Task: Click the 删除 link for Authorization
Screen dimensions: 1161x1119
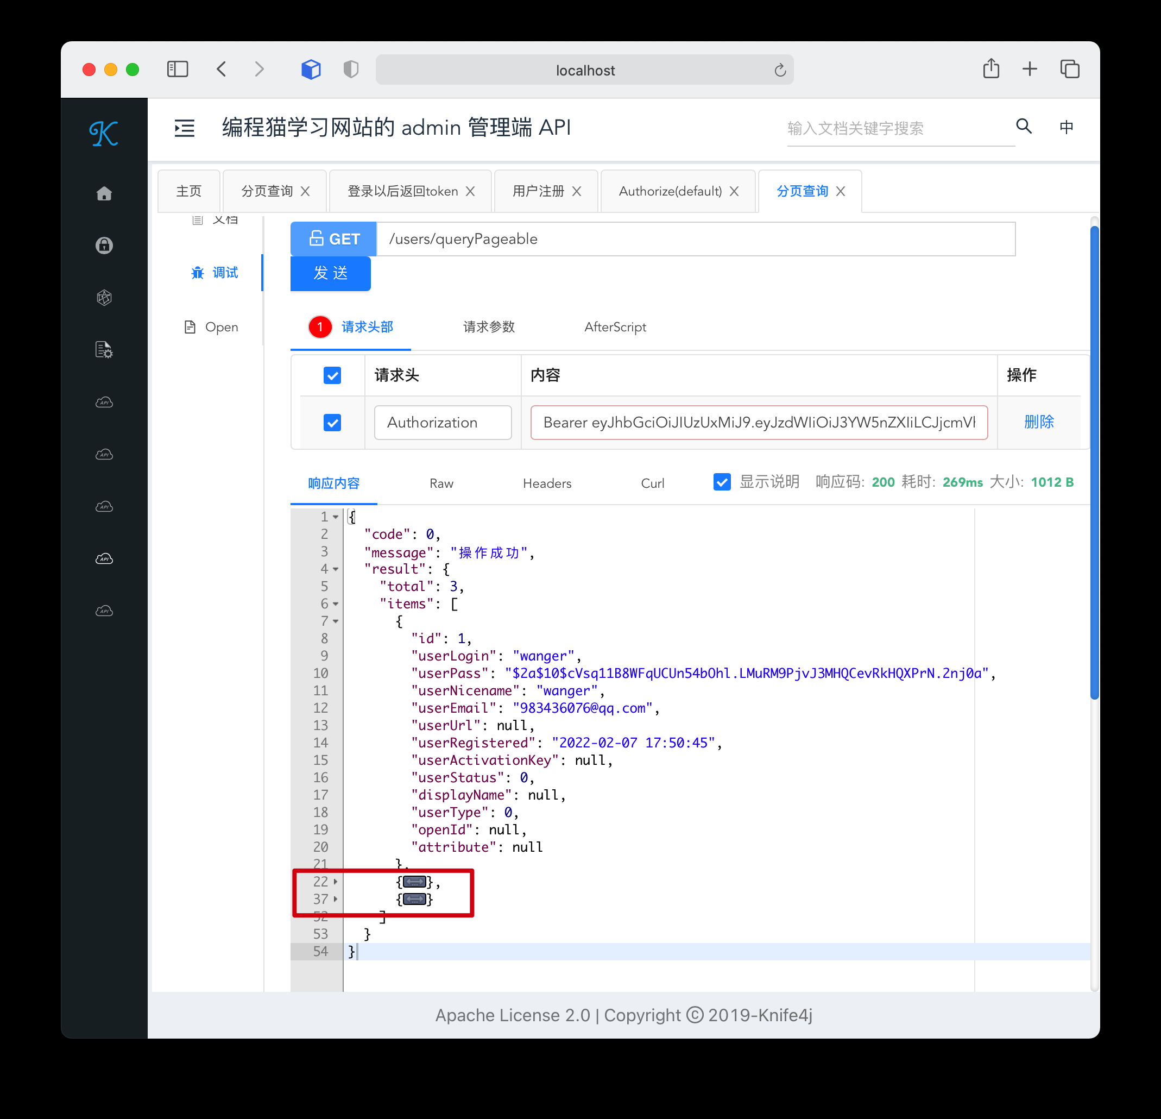Action: [1038, 422]
